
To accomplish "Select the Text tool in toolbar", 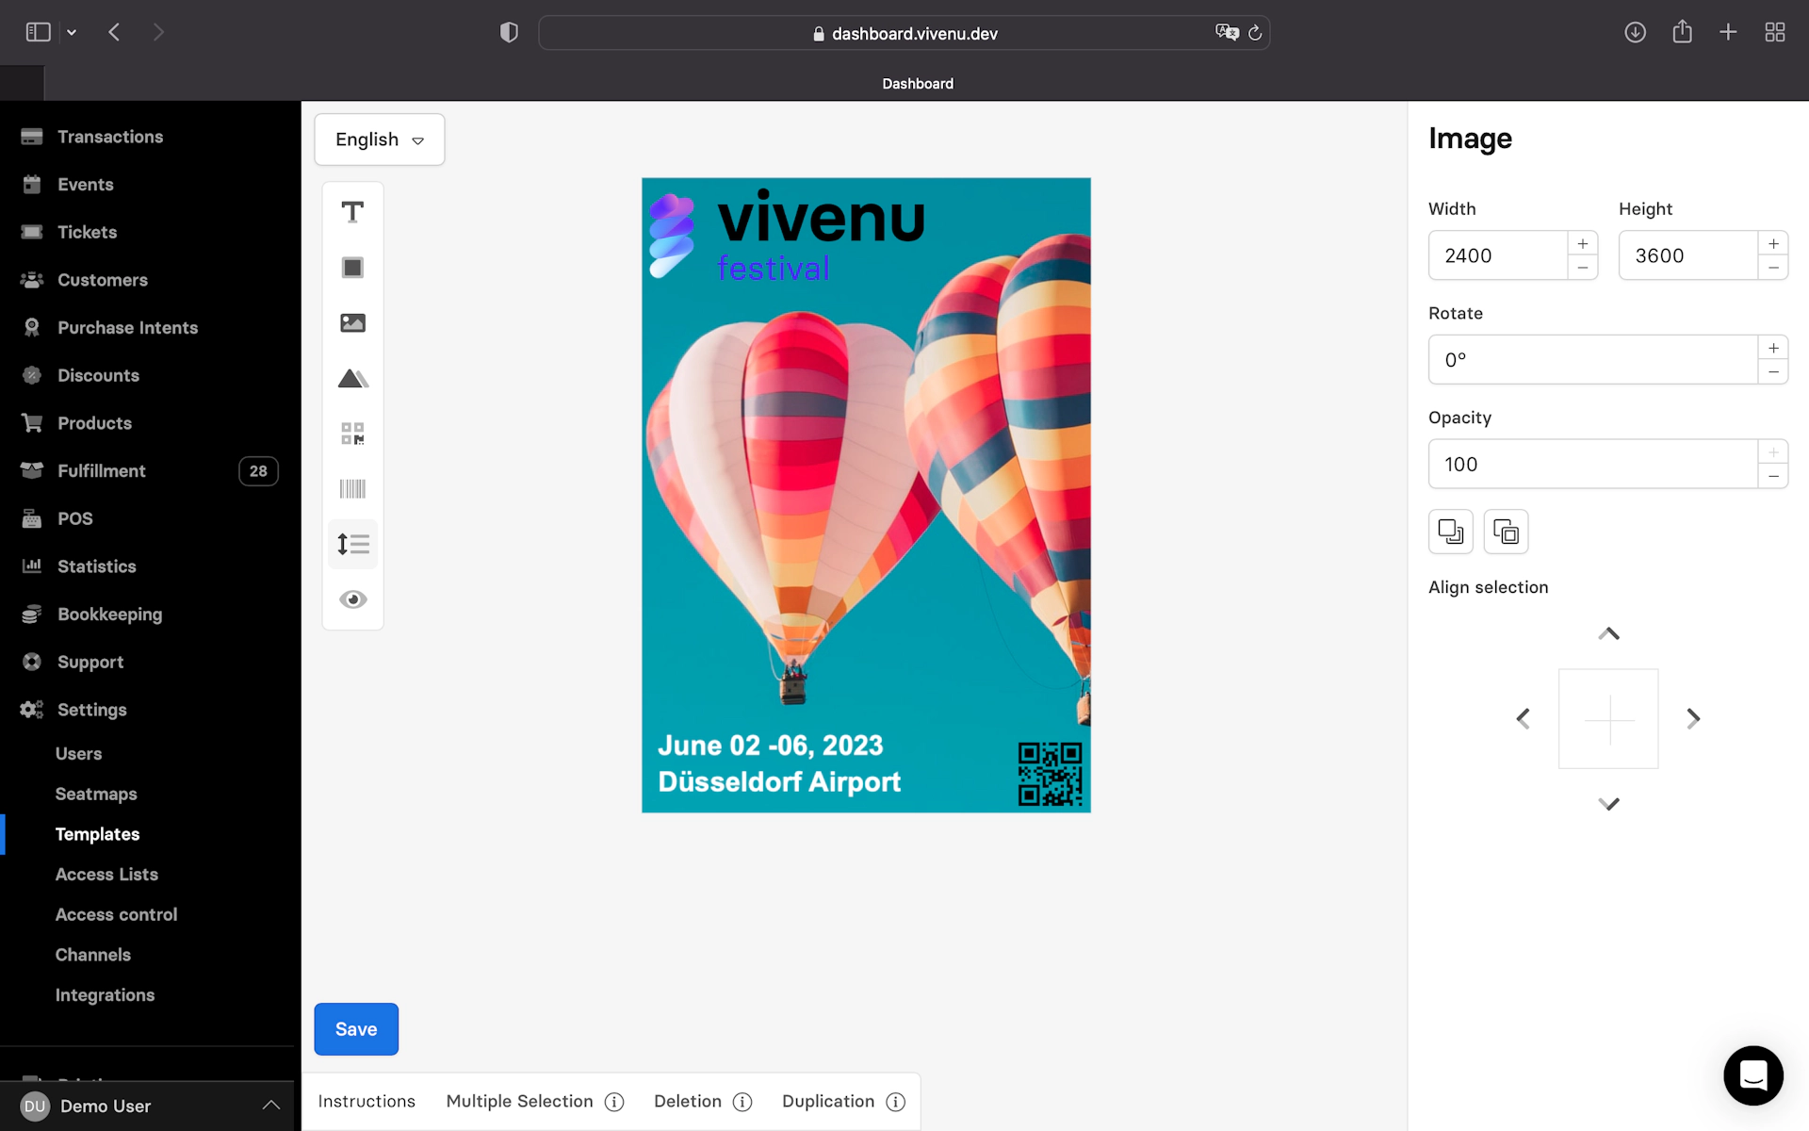I will [x=352, y=212].
